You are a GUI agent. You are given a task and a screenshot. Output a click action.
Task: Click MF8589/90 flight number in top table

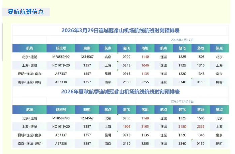[x=61, y=57]
